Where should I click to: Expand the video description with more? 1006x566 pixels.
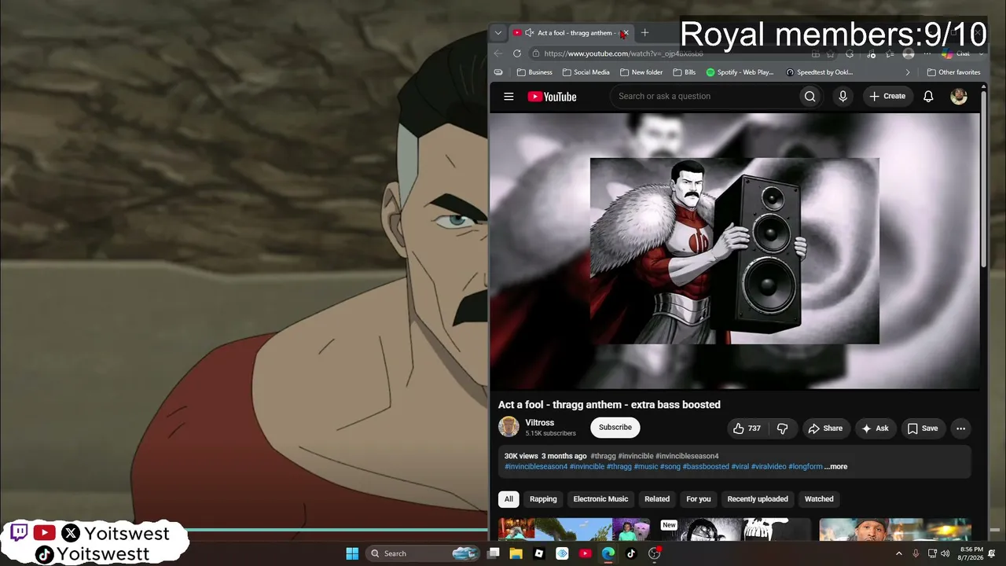(x=835, y=467)
